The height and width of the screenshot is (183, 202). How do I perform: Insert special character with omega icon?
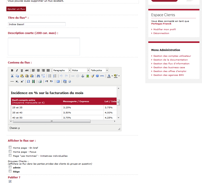(28, 81)
